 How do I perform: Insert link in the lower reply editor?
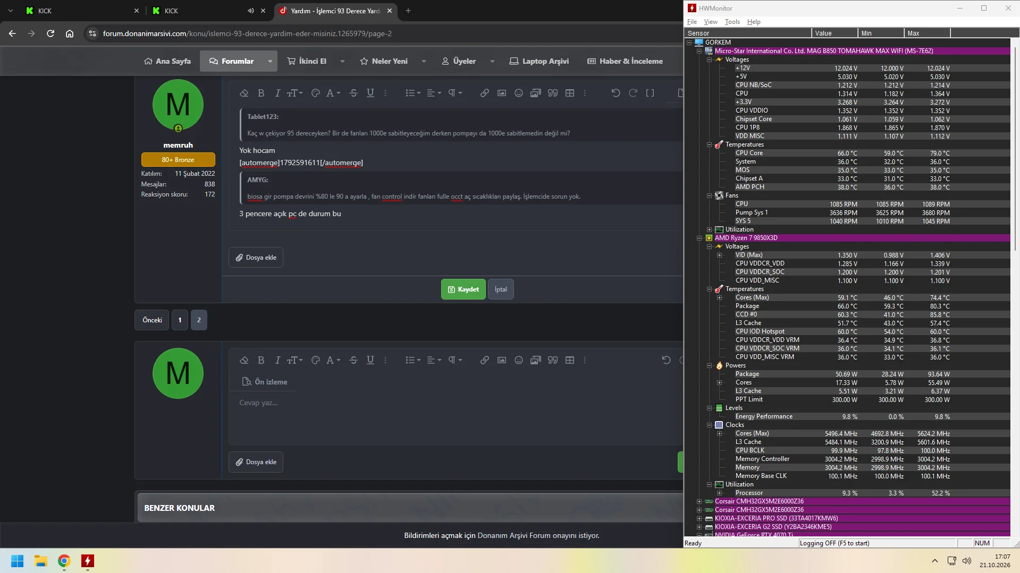tap(485, 360)
